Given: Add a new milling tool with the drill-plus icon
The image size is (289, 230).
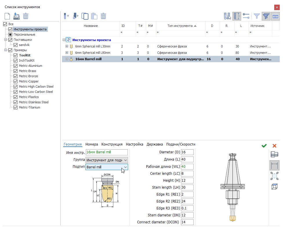Looking at the screenshot, I should (x=66, y=16).
